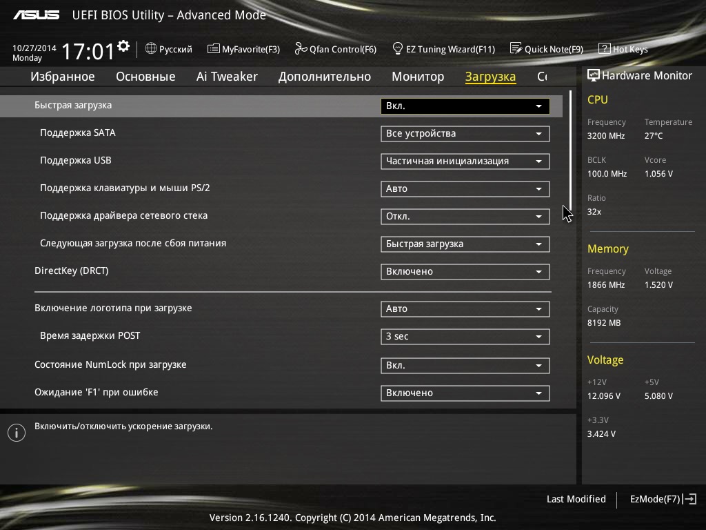The image size is (706, 530).
Task: Launch EZ Tuning Wizard(F11)
Action: [x=444, y=49]
